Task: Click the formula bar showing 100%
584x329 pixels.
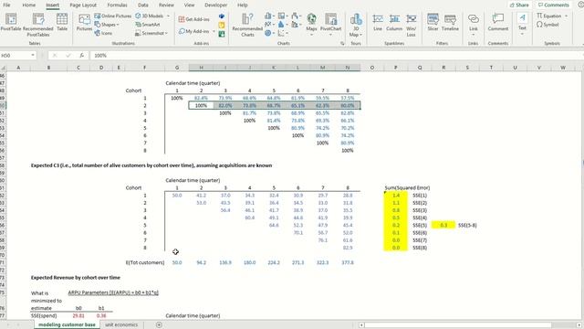Action: coord(335,56)
